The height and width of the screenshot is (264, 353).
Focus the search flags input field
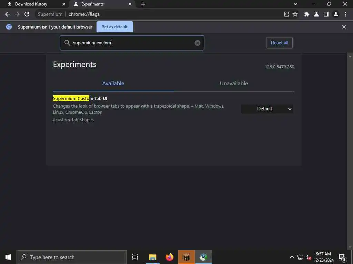pos(132,43)
